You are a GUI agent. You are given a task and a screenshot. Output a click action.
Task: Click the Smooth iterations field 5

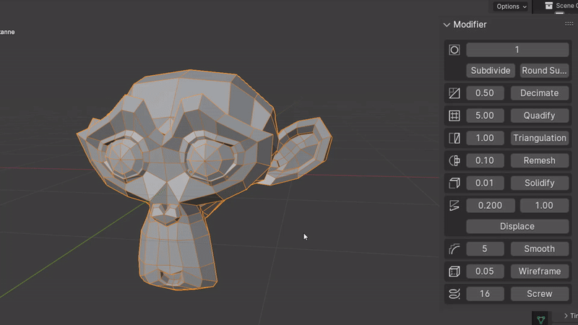click(485, 248)
